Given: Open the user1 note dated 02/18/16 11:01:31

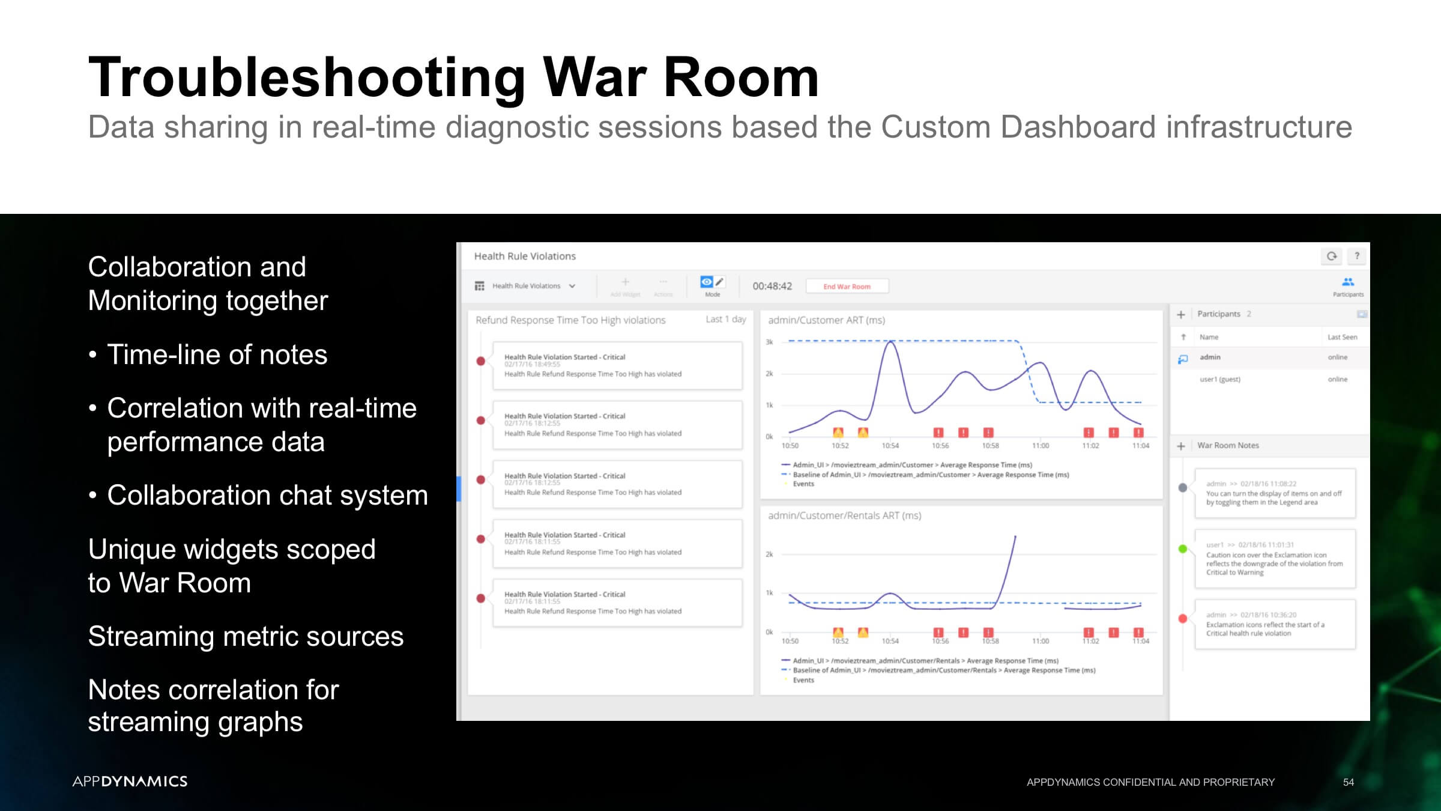Looking at the screenshot, I should [x=1275, y=559].
